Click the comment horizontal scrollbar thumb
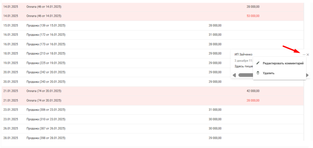313x148 pixels. (x=245, y=75)
